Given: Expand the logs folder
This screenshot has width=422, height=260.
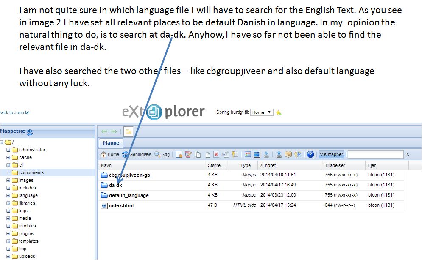Looking at the screenshot, I should pyautogui.click(x=8, y=211).
